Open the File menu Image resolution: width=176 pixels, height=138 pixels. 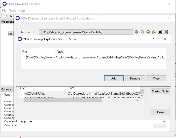click(4, 11)
